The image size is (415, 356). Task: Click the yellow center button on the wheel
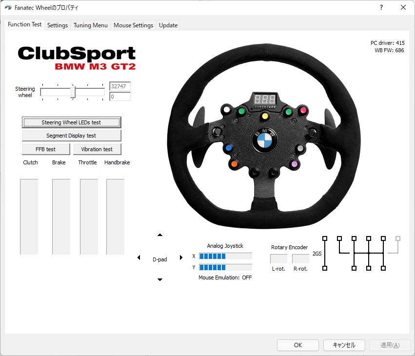(265, 116)
